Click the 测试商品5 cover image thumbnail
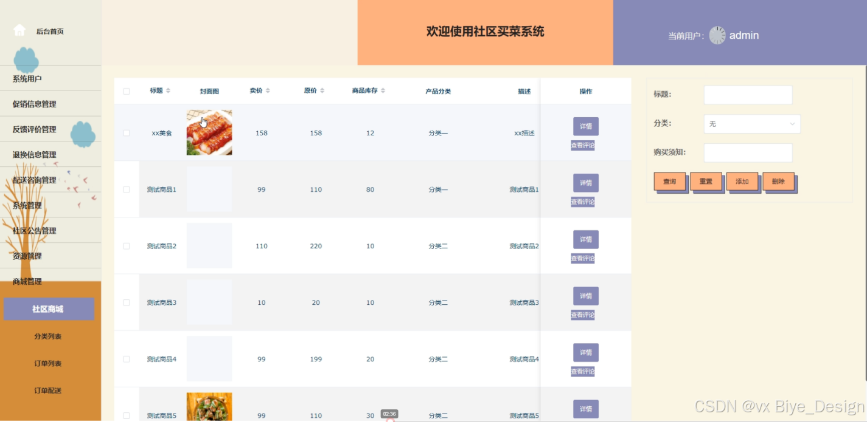Image resolution: width=867 pixels, height=422 pixels. click(x=209, y=407)
